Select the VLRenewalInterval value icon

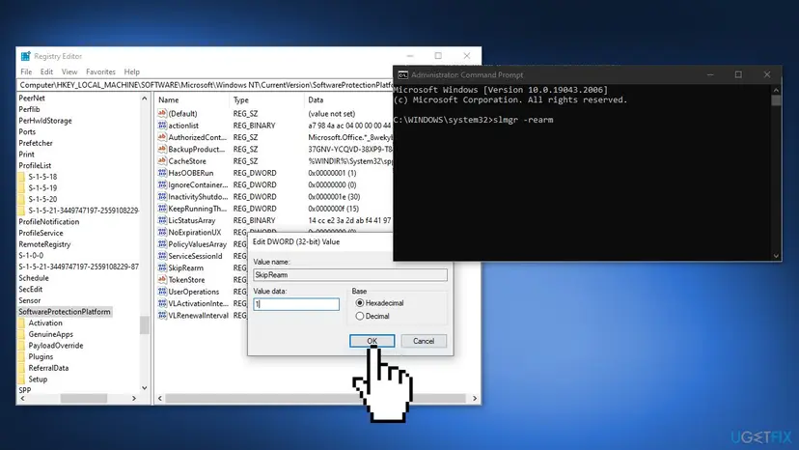(162, 315)
